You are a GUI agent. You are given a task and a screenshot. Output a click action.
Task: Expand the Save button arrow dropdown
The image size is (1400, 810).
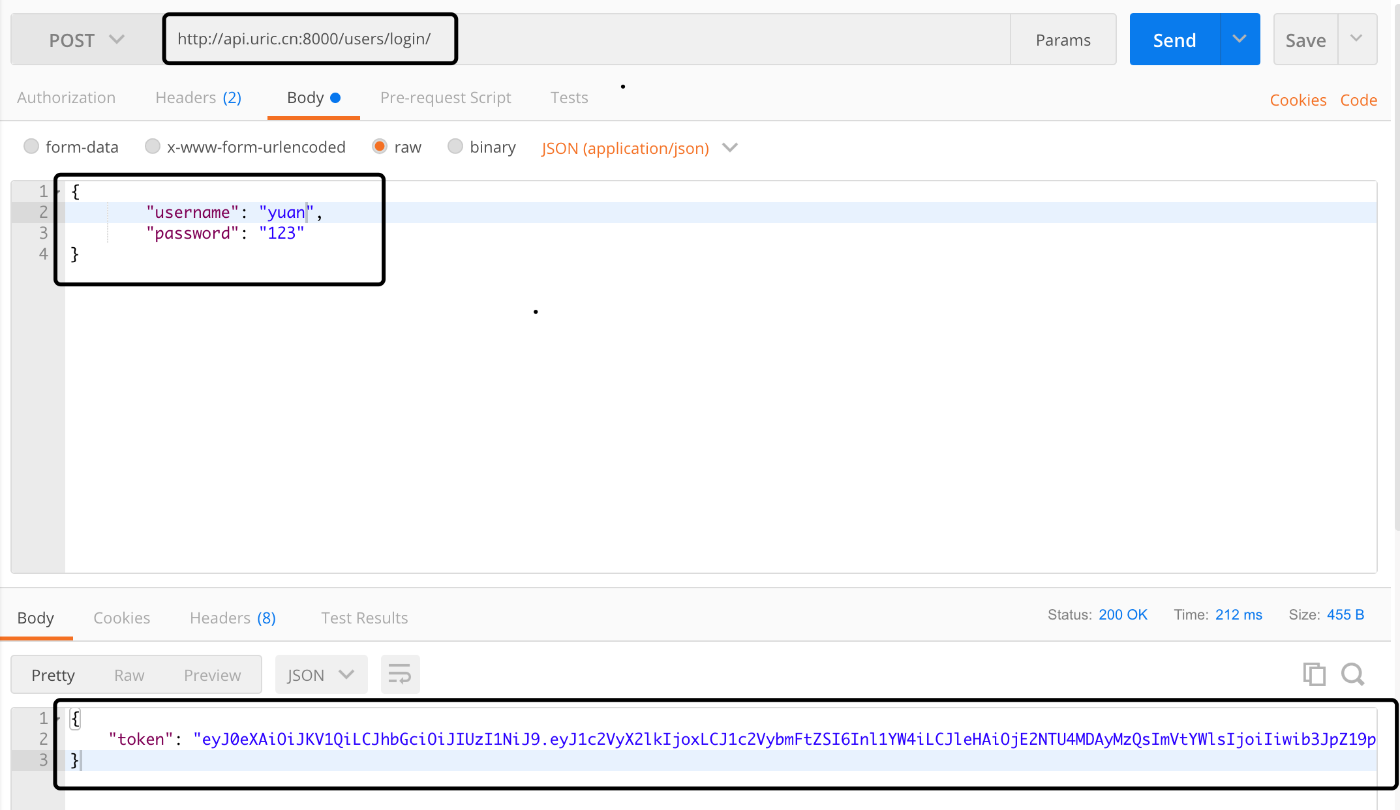[x=1357, y=39]
